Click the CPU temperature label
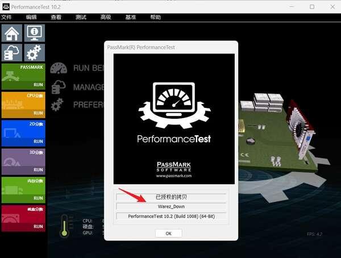This screenshot has width=341, height=258. [x=88, y=221]
